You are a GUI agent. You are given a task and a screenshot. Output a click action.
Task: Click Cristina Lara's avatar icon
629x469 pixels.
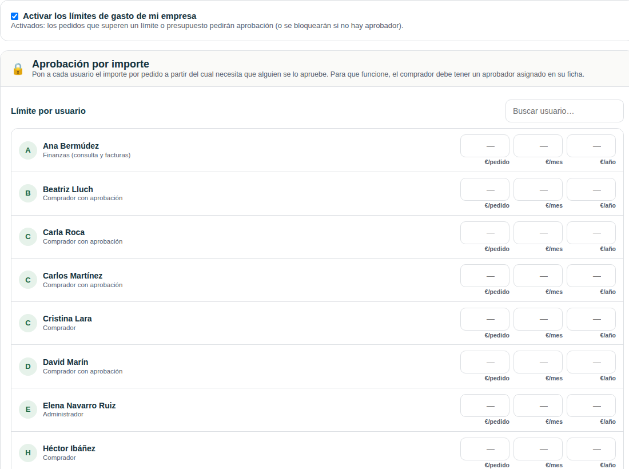tap(28, 323)
